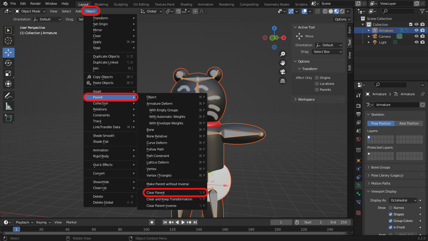Select the Annotate tool
The width and height of the screenshot is (428, 241).
[x=8, y=96]
